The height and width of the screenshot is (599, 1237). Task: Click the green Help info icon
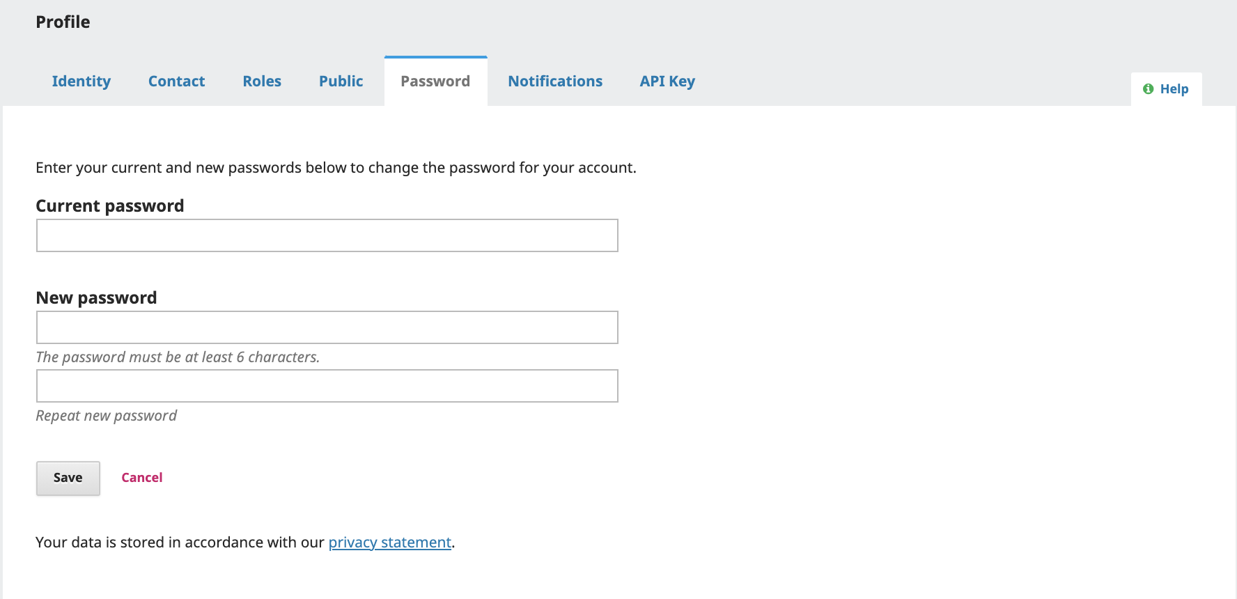[x=1148, y=89]
